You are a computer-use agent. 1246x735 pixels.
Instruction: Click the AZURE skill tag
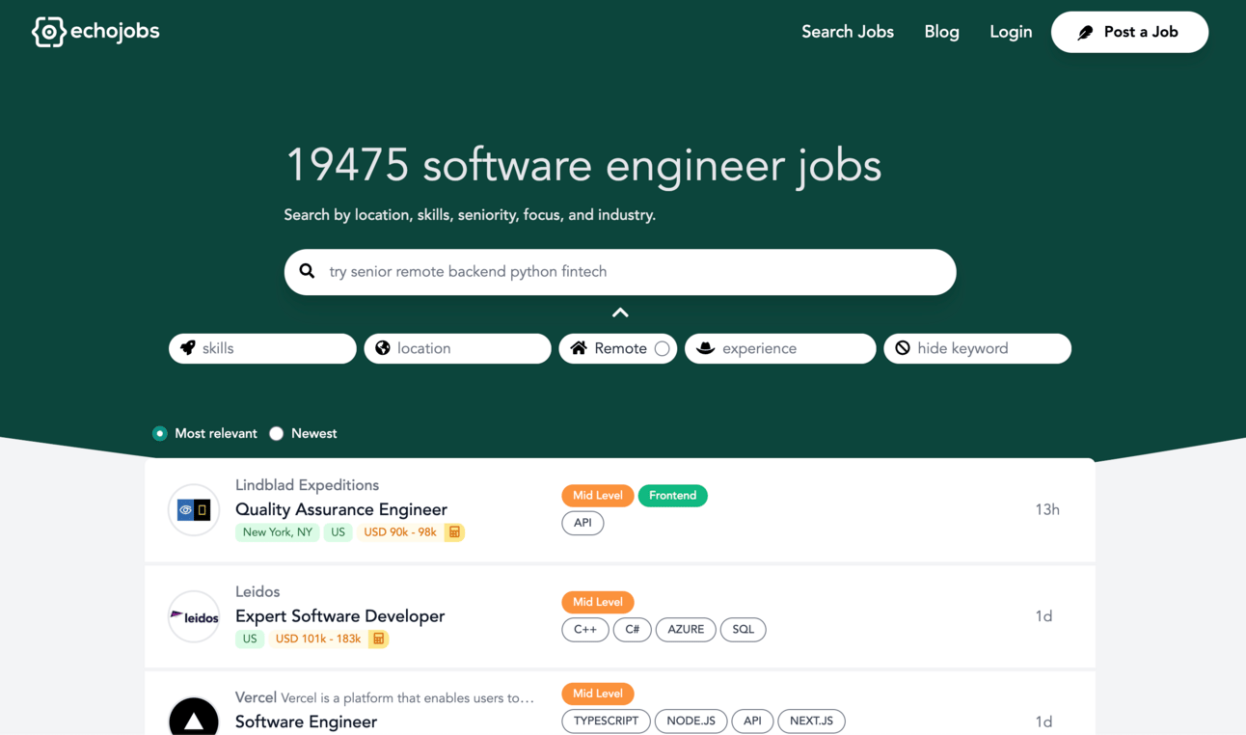(x=686, y=629)
